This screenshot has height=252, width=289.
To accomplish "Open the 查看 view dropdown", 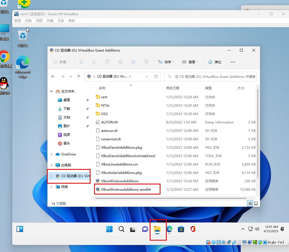I will [190, 62].
